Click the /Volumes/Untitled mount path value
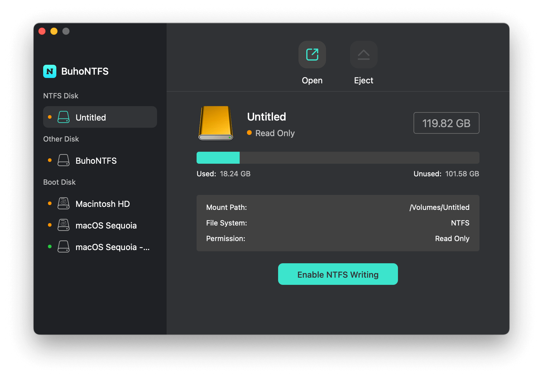This screenshot has height=379, width=543. (439, 207)
